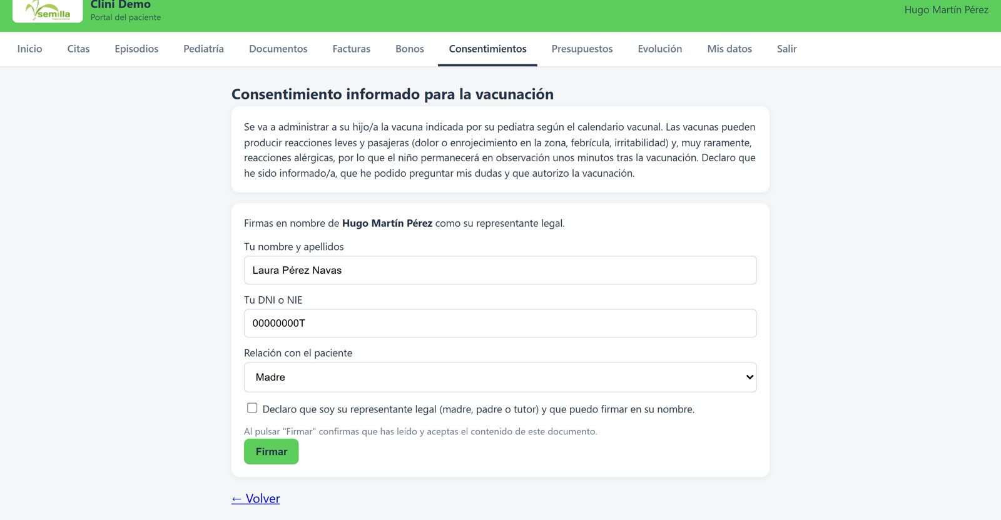Click Salir to log out
The height and width of the screenshot is (520, 1001).
point(786,49)
